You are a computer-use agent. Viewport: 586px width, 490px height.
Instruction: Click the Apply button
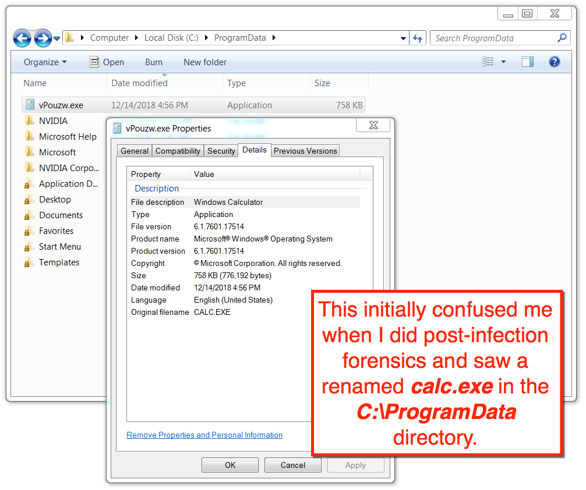click(355, 465)
